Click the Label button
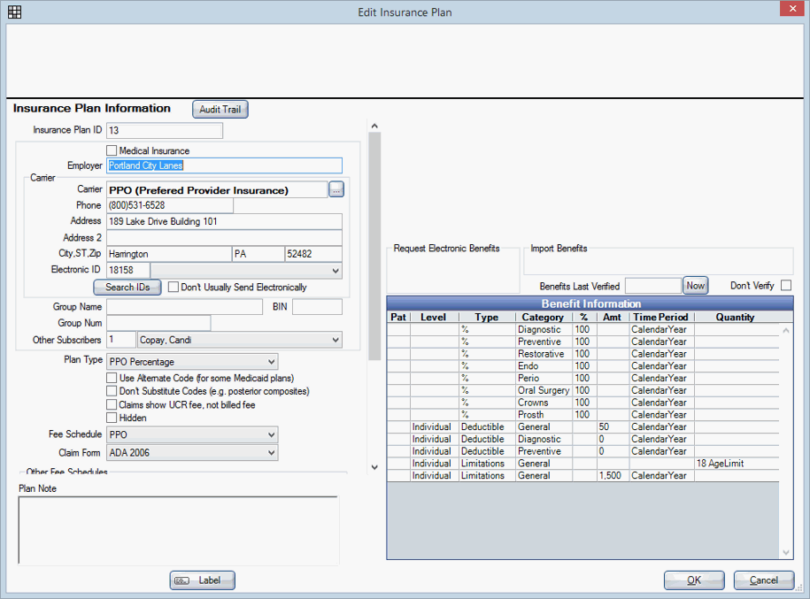This screenshot has height=599, width=810. 203,580
